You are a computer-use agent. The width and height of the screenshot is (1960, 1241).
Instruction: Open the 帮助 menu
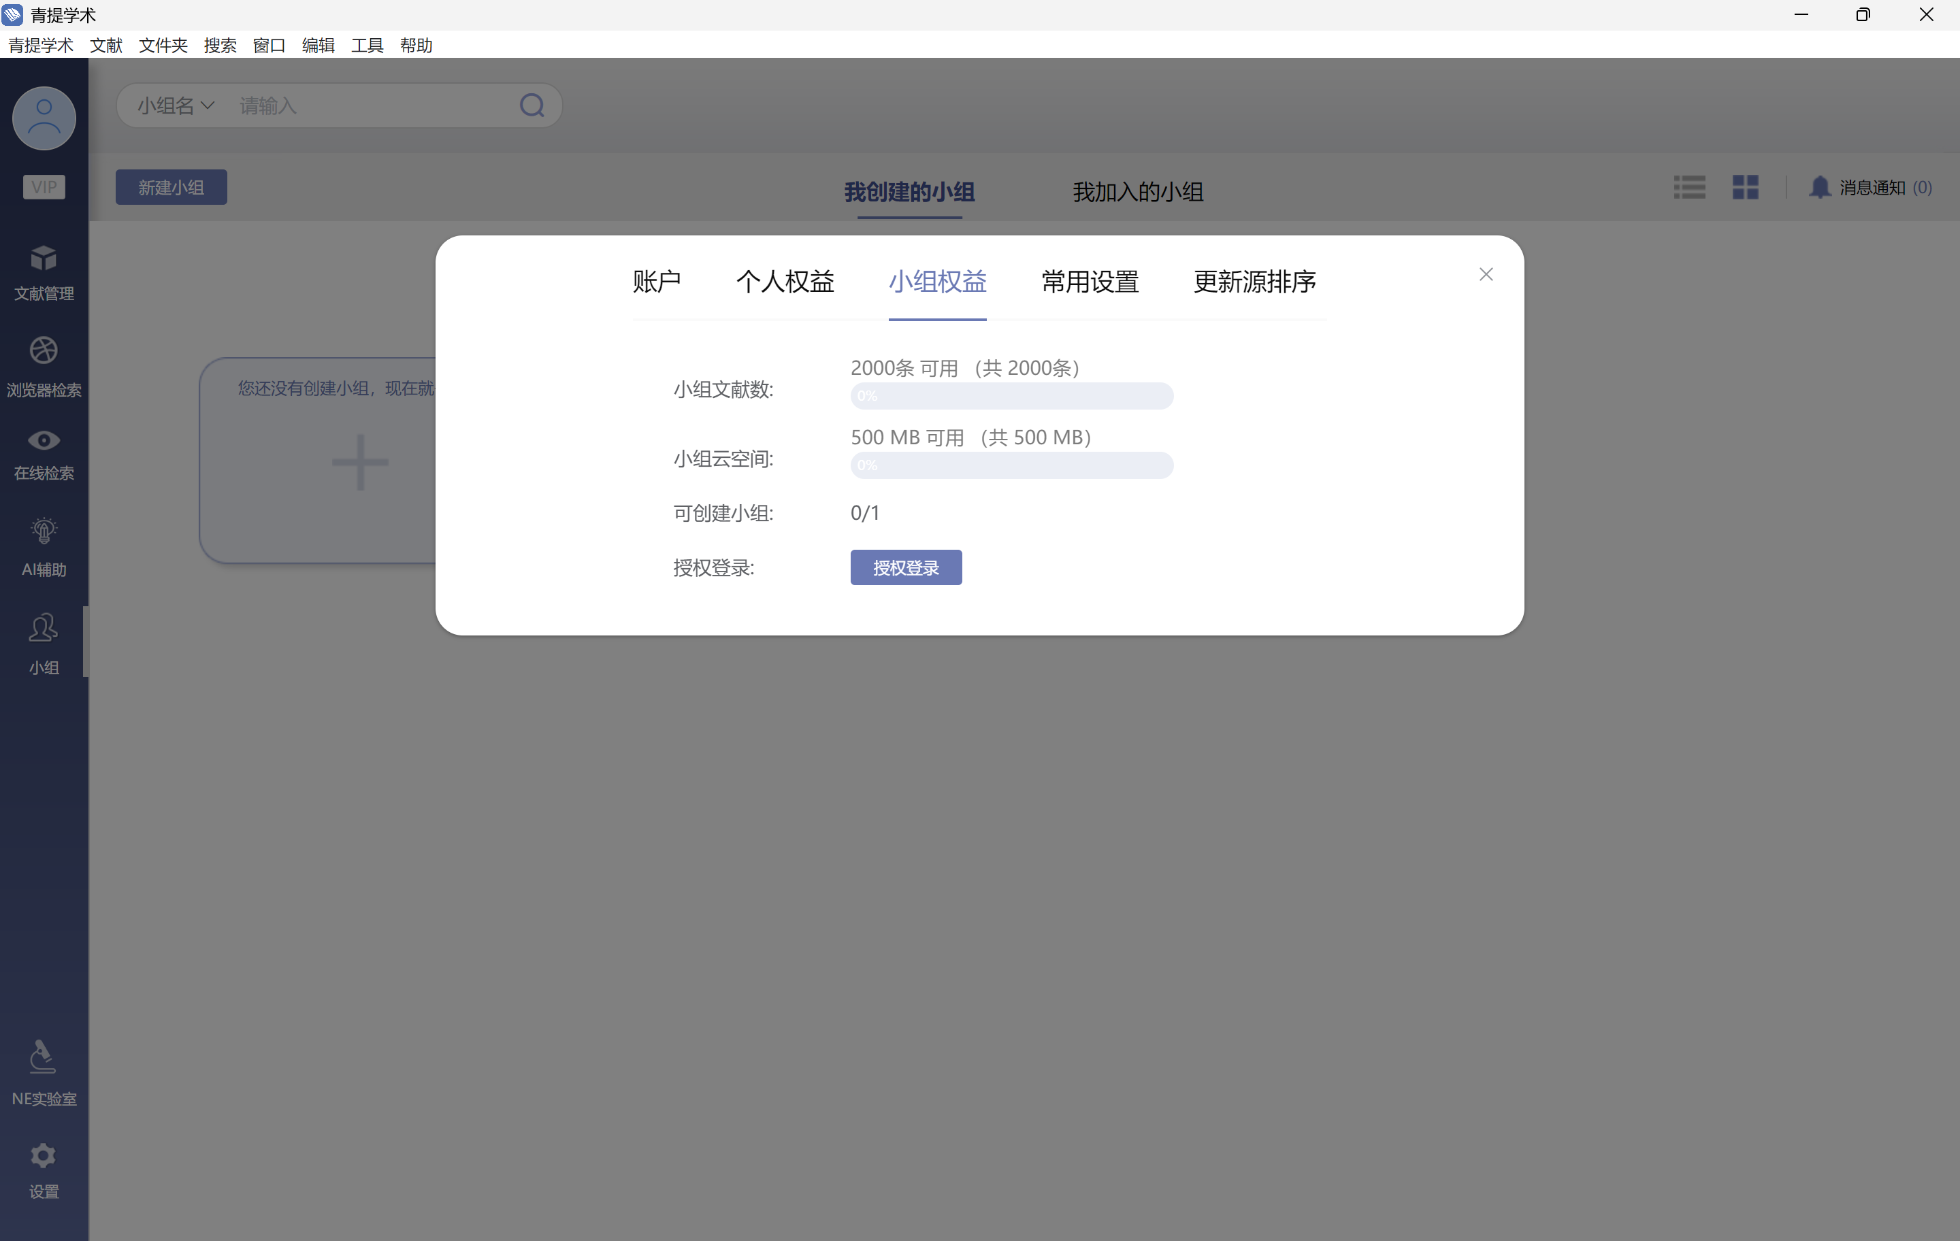pos(416,45)
